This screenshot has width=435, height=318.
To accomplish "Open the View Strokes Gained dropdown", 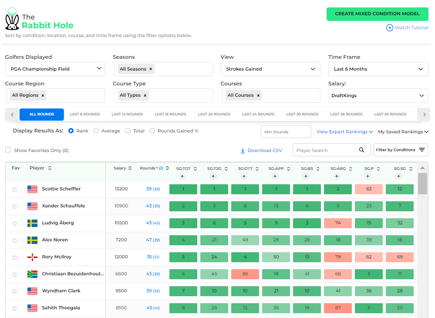I will click(x=270, y=69).
